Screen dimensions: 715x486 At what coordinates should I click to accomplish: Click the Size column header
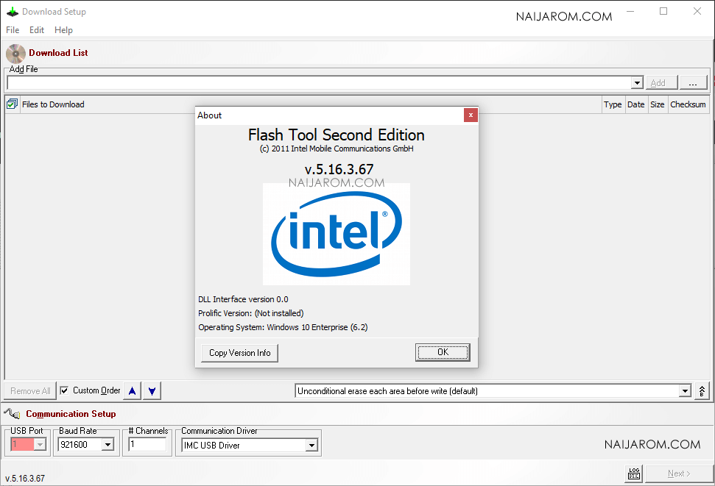point(657,104)
